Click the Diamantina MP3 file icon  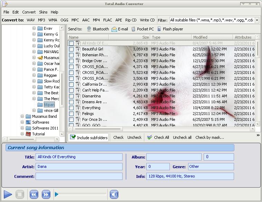coord(78,96)
